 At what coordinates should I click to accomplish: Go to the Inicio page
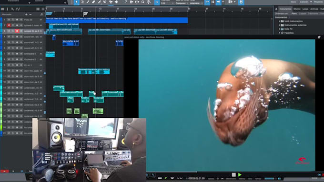tap(293, 2)
